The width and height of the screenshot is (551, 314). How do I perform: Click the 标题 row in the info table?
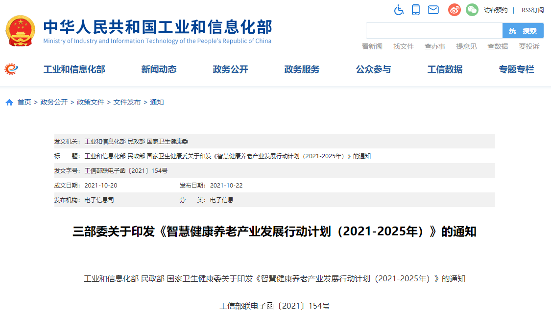click(x=274, y=156)
